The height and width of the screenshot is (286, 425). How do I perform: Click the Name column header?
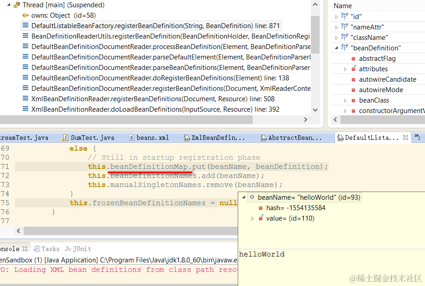click(x=343, y=6)
